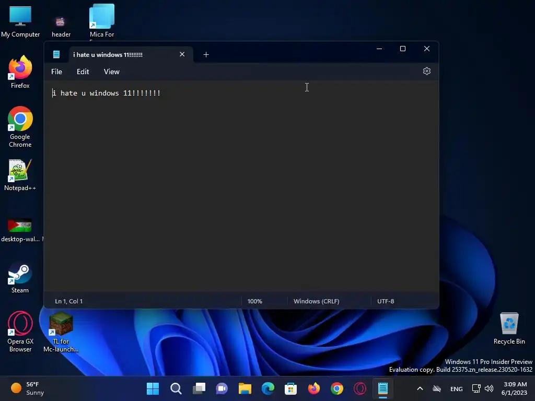Select the Recycle Bin desktop icon
Viewport: 535px width, 401px height.
point(509,329)
